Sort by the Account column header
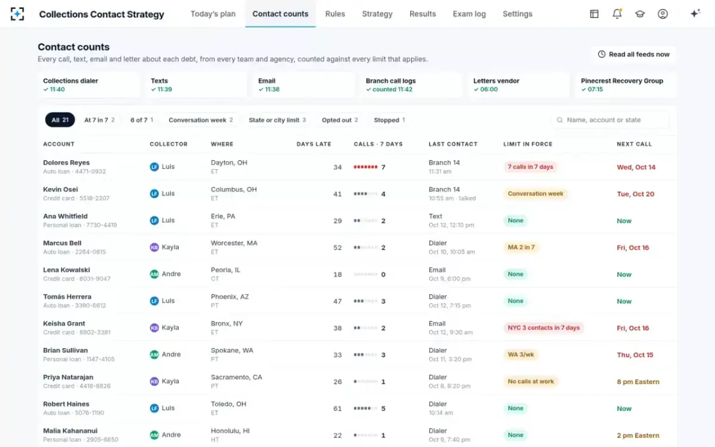This screenshot has height=447, width=715. click(59, 144)
